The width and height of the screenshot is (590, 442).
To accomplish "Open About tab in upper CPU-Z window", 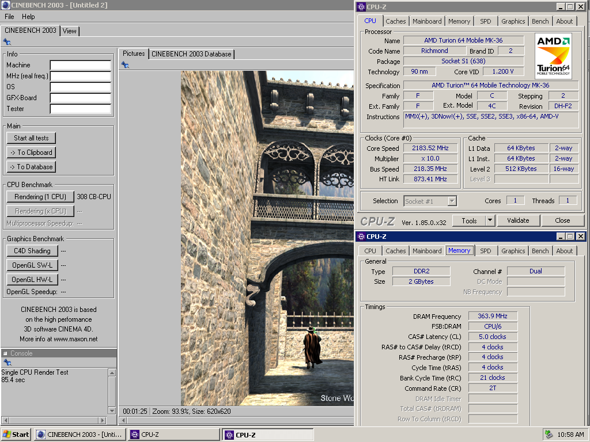I will point(565,21).
